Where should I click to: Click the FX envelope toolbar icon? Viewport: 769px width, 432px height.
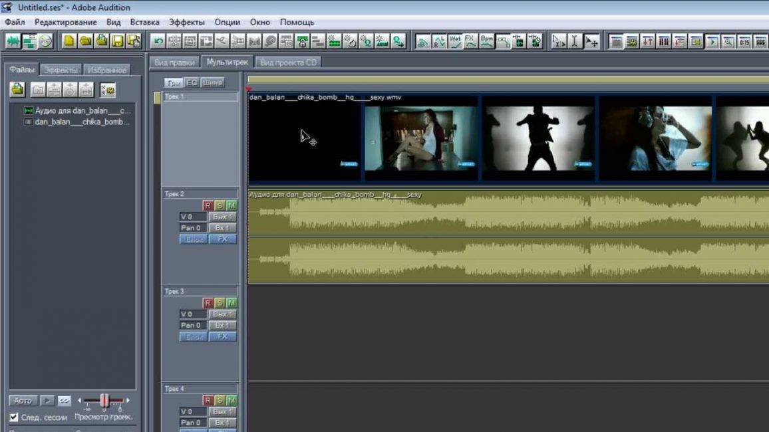pos(471,41)
